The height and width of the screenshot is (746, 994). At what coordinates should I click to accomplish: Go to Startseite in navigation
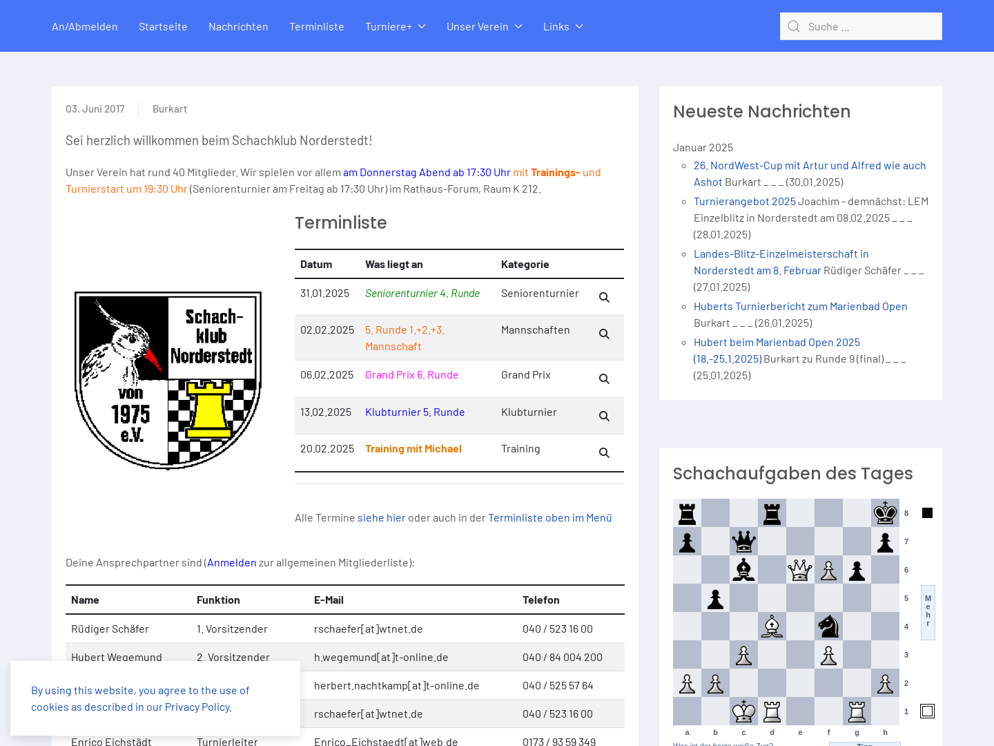[x=163, y=26]
